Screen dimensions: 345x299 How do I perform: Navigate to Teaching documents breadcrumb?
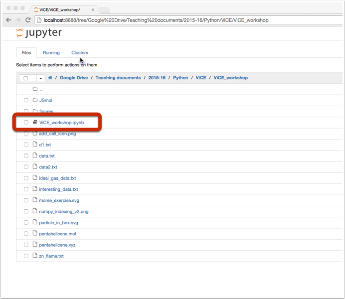[x=118, y=78]
